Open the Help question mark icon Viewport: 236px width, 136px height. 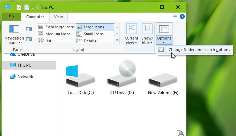(182, 16)
